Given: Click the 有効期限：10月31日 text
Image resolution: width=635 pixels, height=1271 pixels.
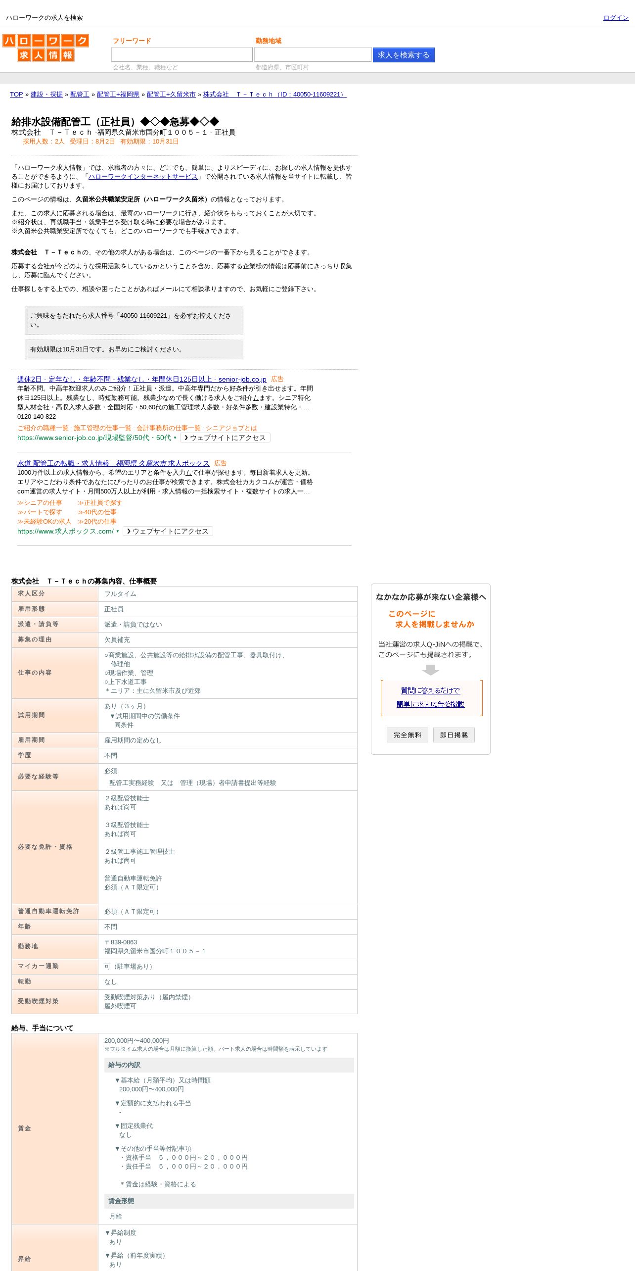Looking at the screenshot, I should [x=149, y=142].
